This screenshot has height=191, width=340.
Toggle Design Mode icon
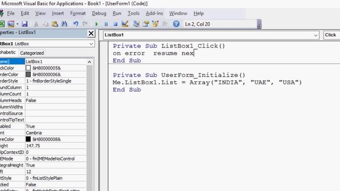coord(125,24)
